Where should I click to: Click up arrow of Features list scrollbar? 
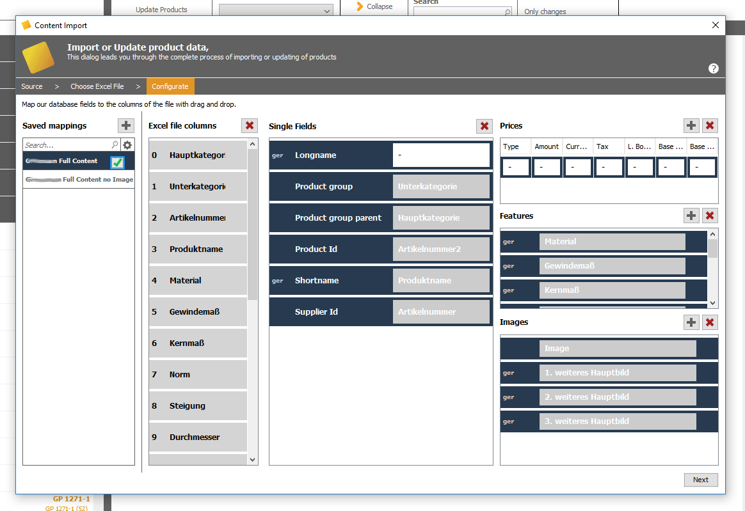click(x=712, y=234)
